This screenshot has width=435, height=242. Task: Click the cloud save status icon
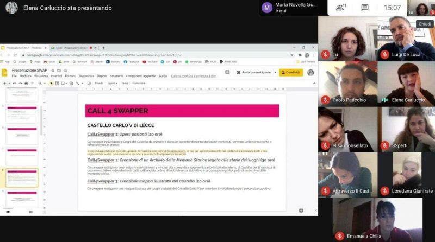tap(65, 71)
